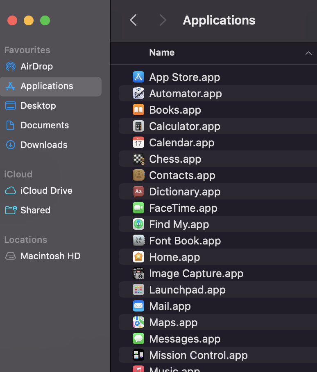Image resolution: width=317 pixels, height=372 pixels.
Task: Click the Chess app icon
Action: coord(138,159)
